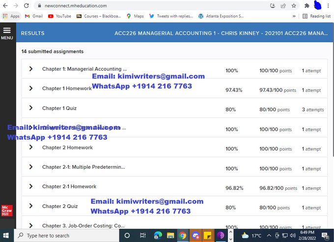Click the 3 attempts text

tap(313, 110)
